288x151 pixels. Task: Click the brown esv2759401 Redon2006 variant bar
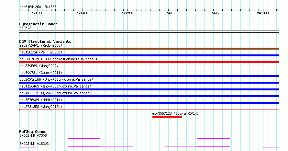[149, 49]
